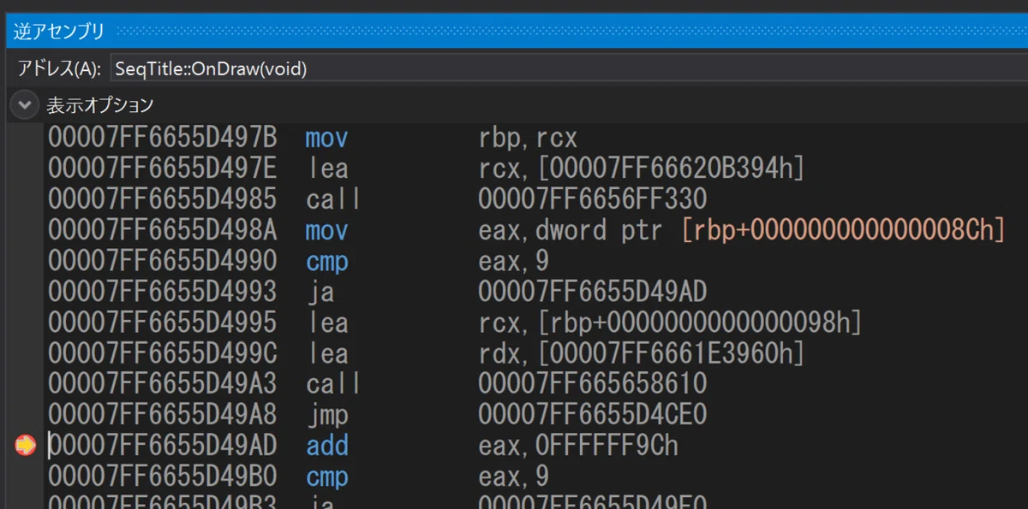The width and height of the screenshot is (1028, 509).
Task: Click the アドレス(A): label
Action: click(x=60, y=69)
